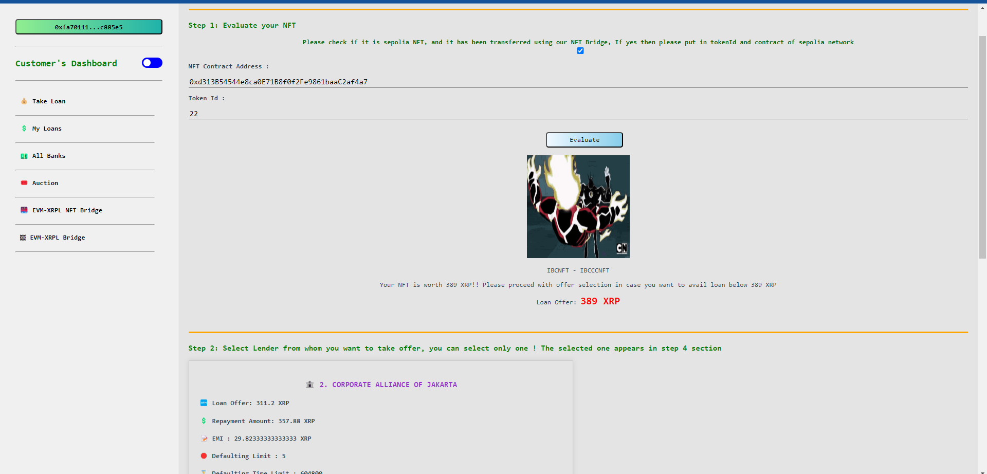
Task: Click the Auction red icon
Action: click(x=24, y=183)
